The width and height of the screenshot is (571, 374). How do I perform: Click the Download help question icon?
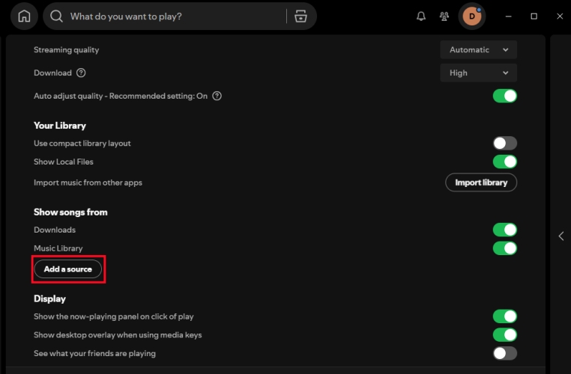pyautogui.click(x=81, y=73)
